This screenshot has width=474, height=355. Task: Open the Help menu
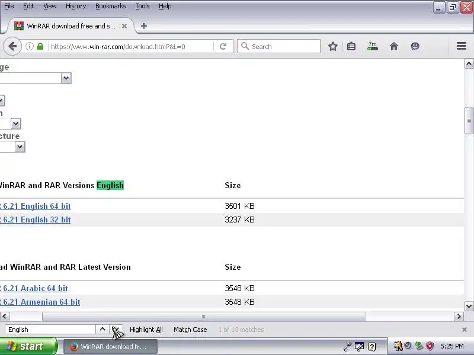pyautogui.click(x=165, y=6)
